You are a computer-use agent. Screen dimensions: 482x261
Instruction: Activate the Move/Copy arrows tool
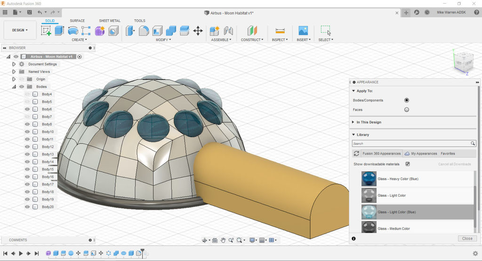pos(198,31)
